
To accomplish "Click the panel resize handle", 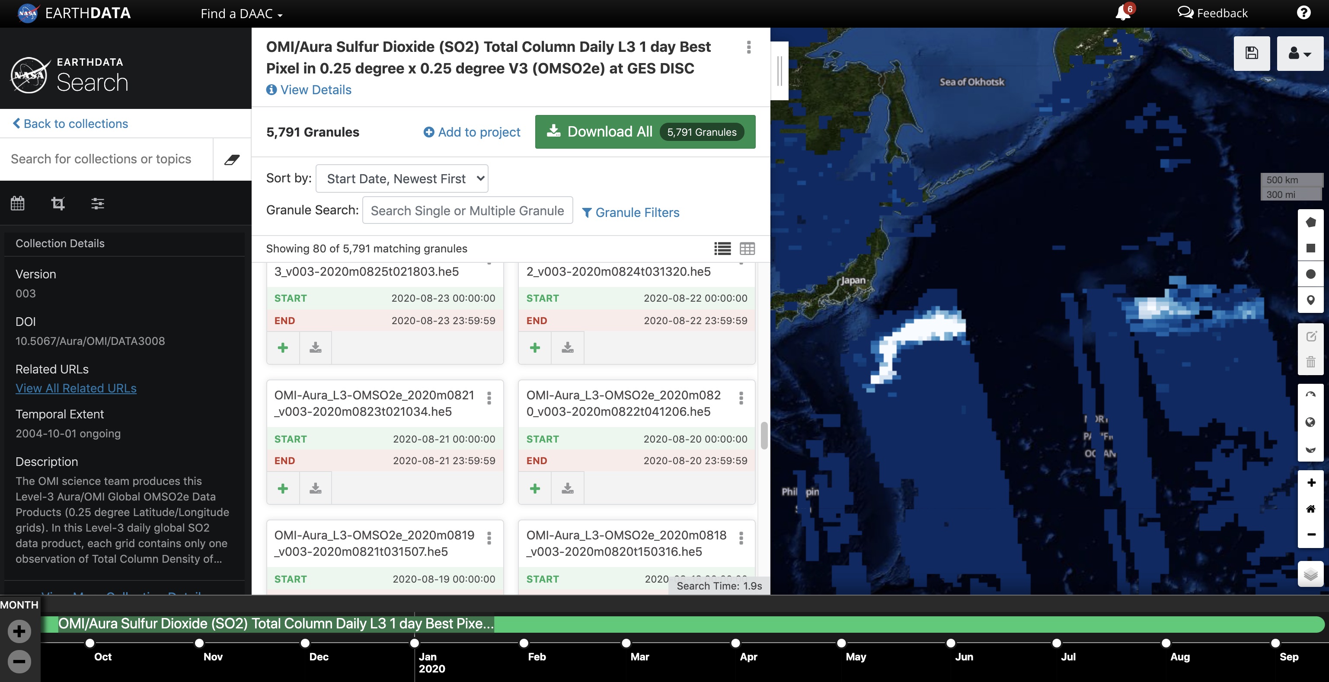I will tap(780, 71).
